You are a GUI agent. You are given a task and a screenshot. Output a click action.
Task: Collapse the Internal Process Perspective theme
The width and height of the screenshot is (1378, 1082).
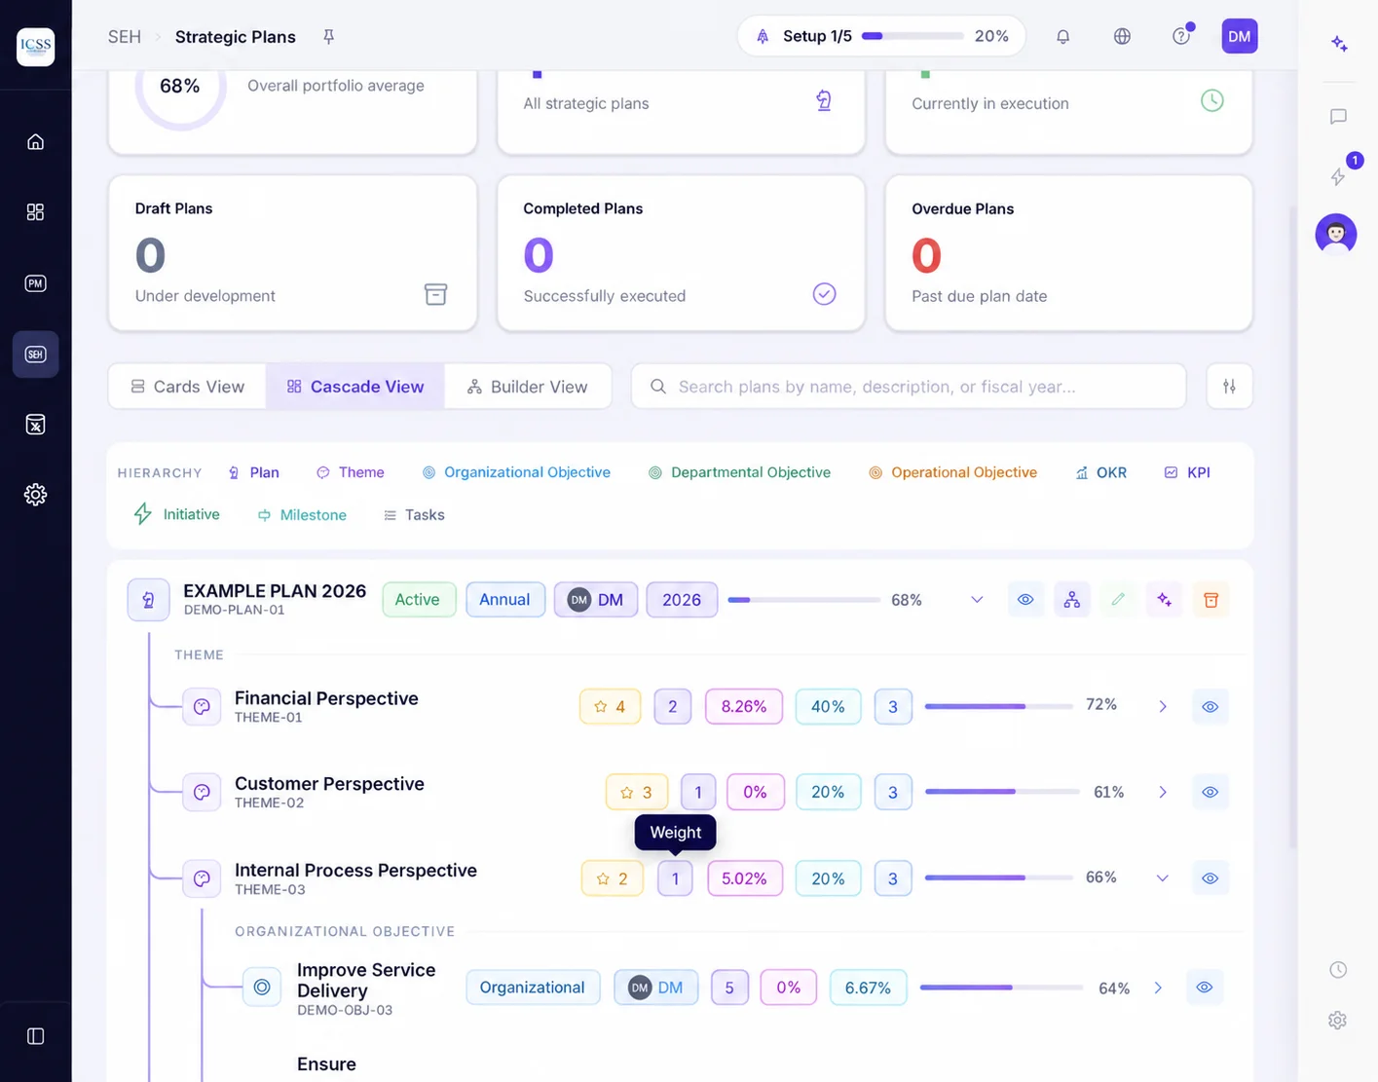[1162, 878]
